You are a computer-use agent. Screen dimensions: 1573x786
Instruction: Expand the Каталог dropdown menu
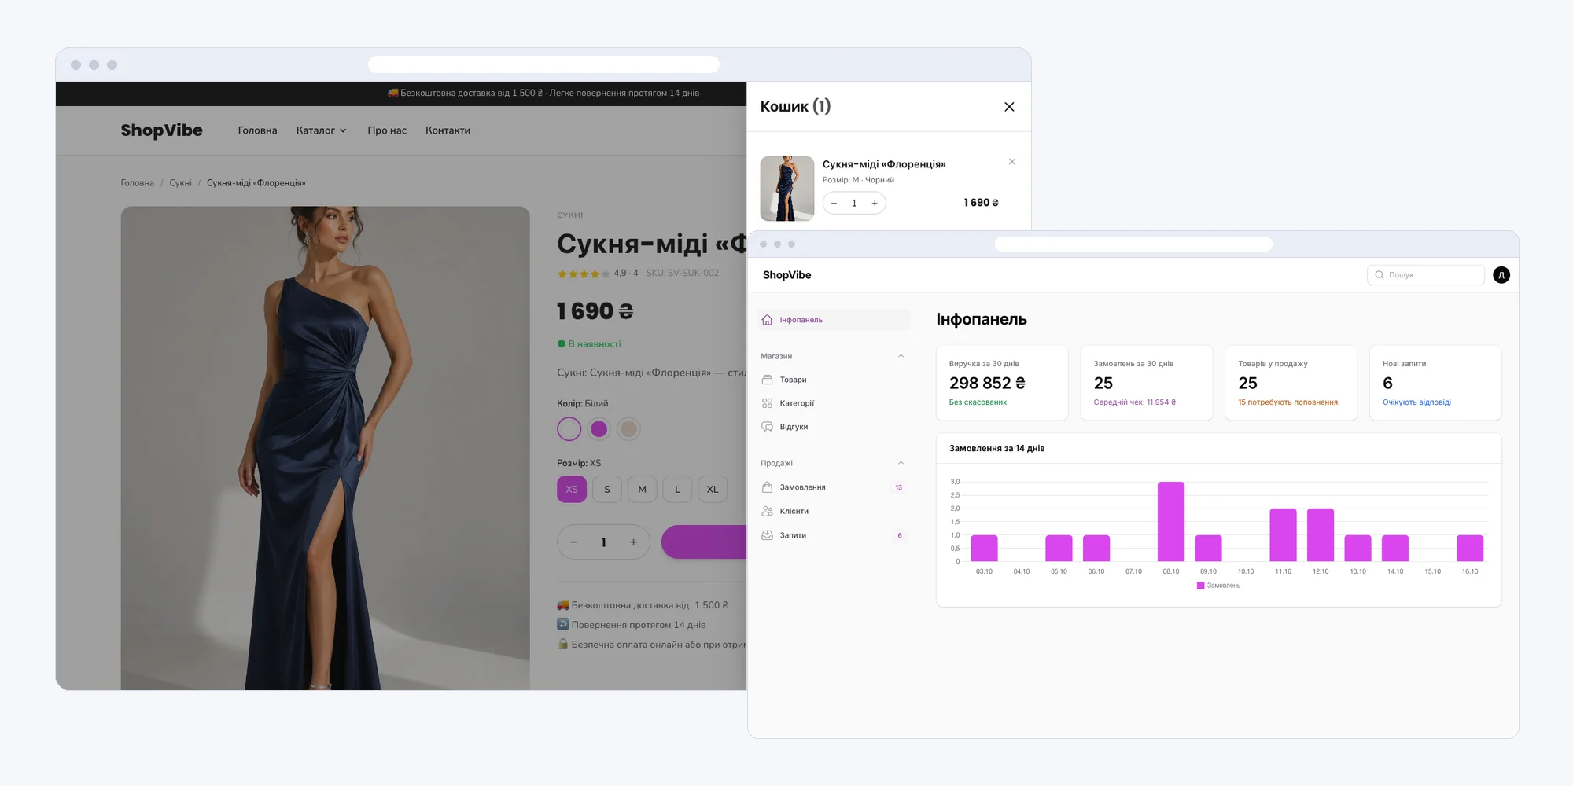322,130
